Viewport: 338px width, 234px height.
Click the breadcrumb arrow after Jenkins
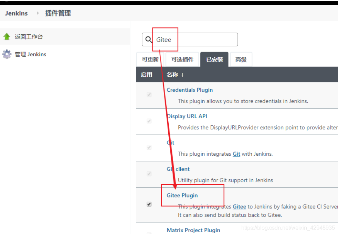tap(38, 13)
